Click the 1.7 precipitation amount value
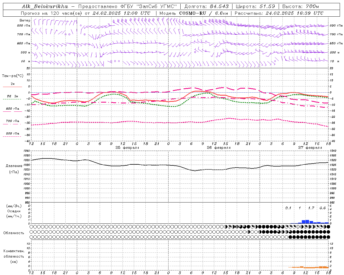The width and height of the screenshot is (344, 275). (x=311, y=208)
